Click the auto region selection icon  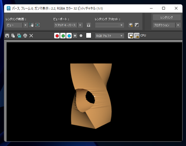coord(38,25)
